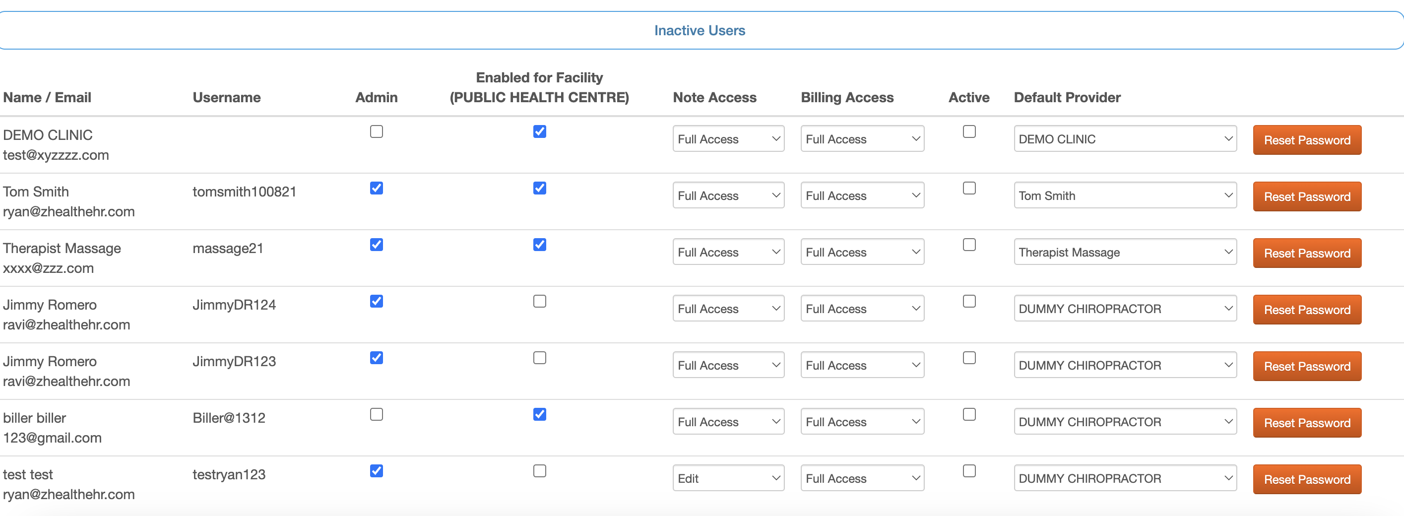The width and height of the screenshot is (1404, 516).
Task: Uncheck Admin for Tom Smith
Action: click(376, 189)
